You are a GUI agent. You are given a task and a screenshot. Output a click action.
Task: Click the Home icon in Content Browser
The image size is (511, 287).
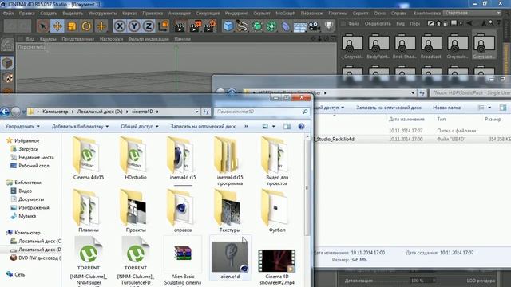pos(438,23)
